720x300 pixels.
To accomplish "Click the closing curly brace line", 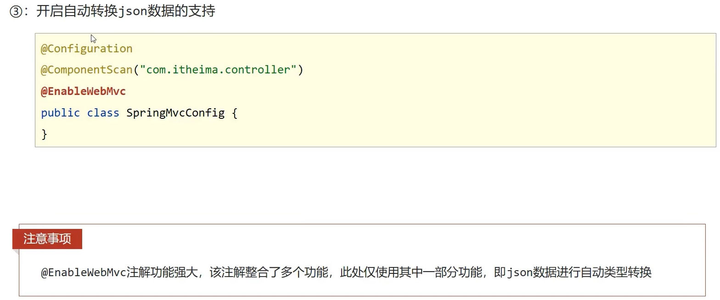I will click(45, 134).
